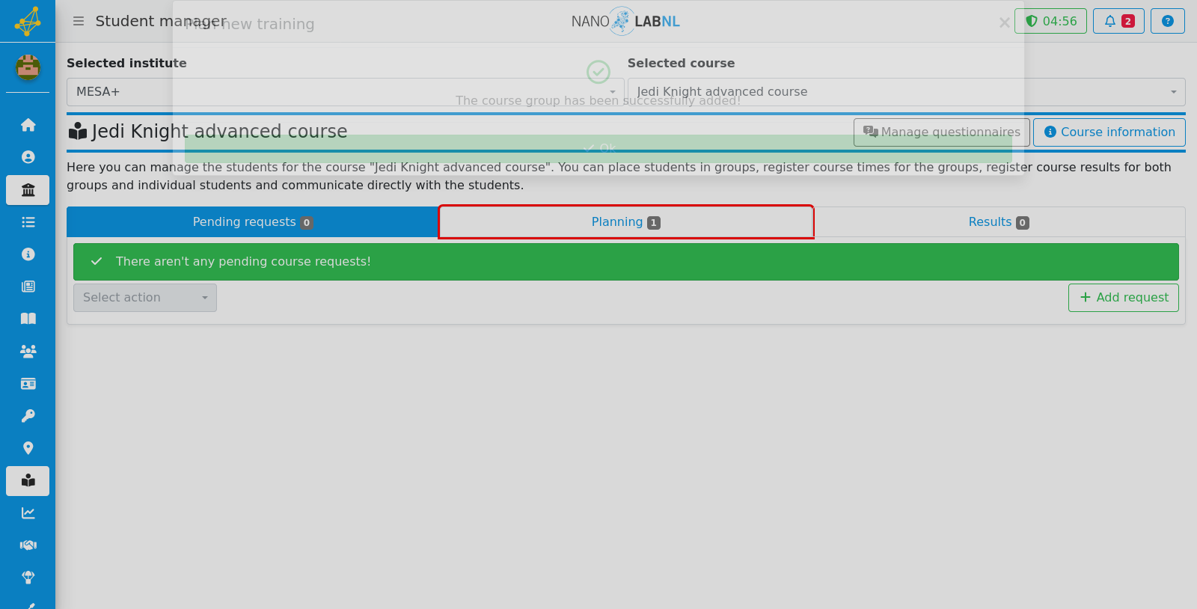Open the help question mark button

(1168, 21)
